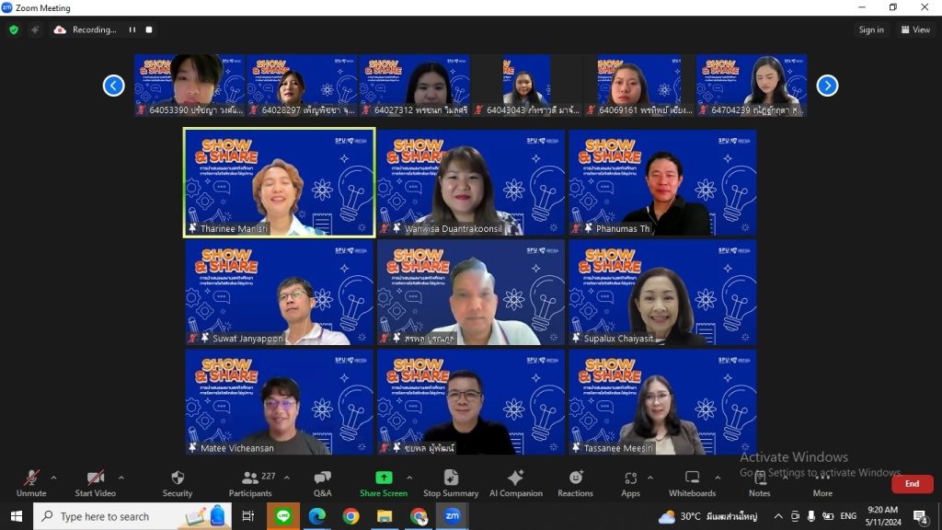The height and width of the screenshot is (530, 942).
Task: Open File Explorer on the taskbar
Action: click(385, 516)
